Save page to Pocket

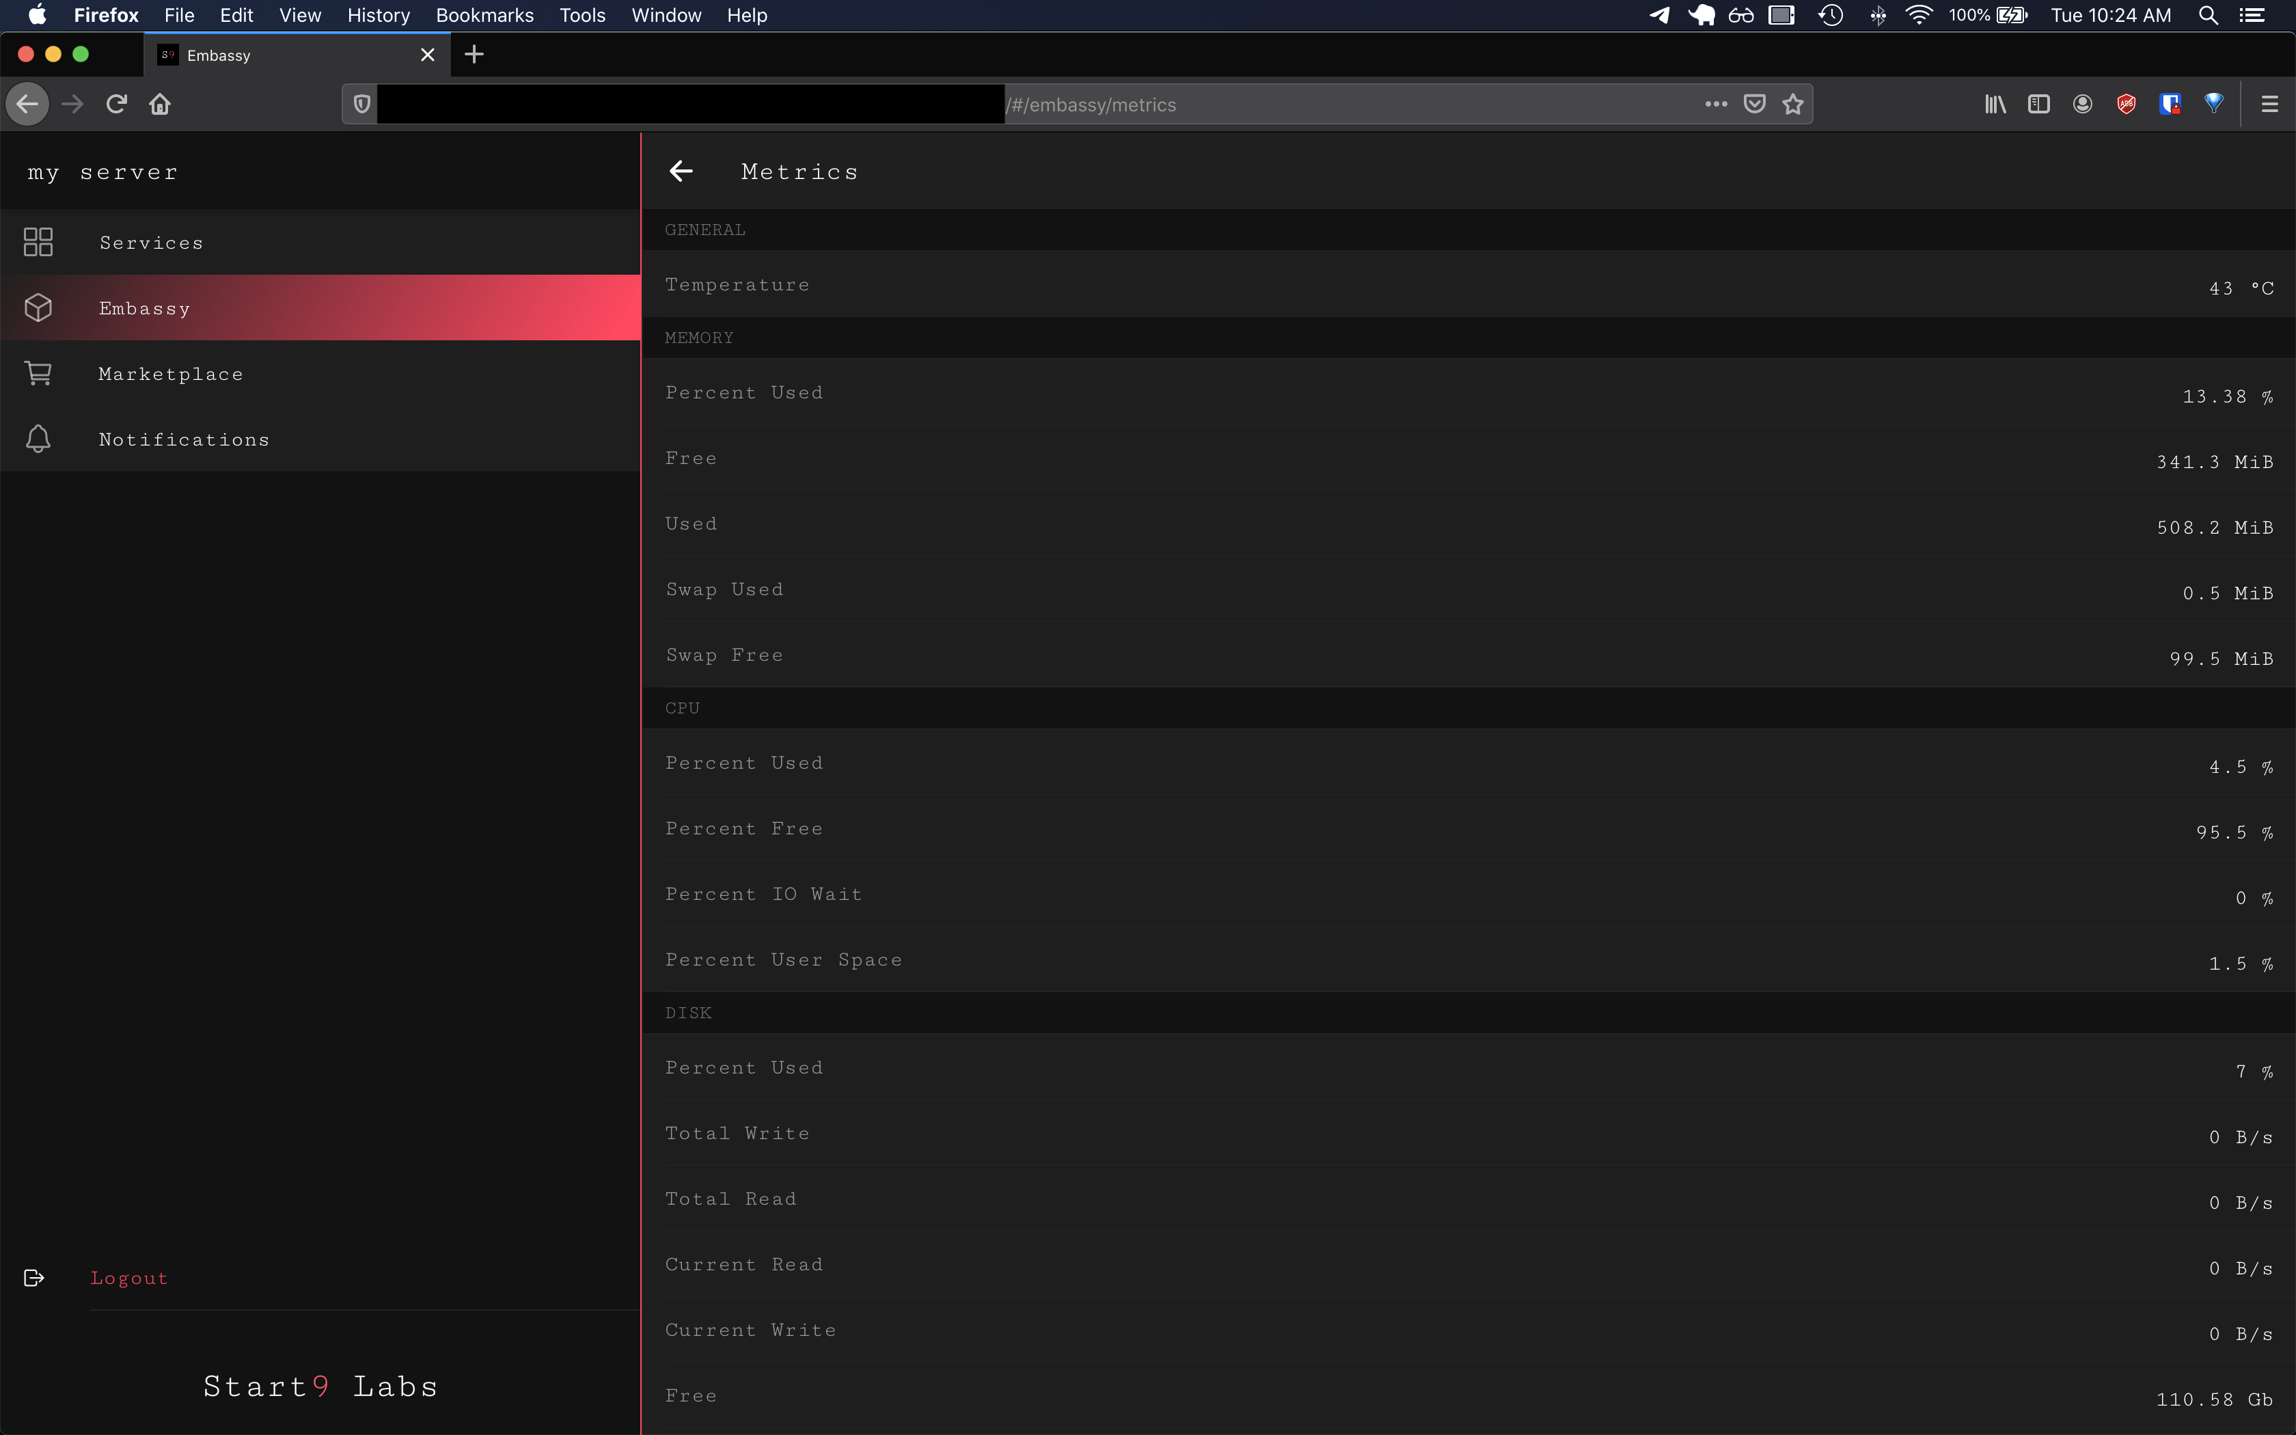click(x=1754, y=105)
